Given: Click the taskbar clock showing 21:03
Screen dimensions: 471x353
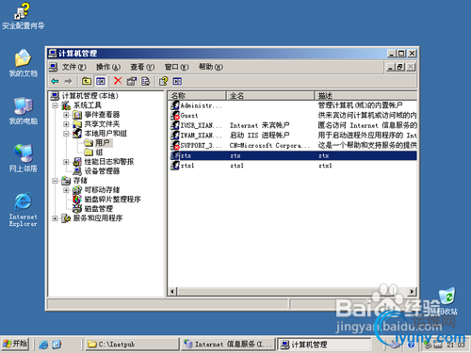Looking at the screenshot, I should click(456, 345).
